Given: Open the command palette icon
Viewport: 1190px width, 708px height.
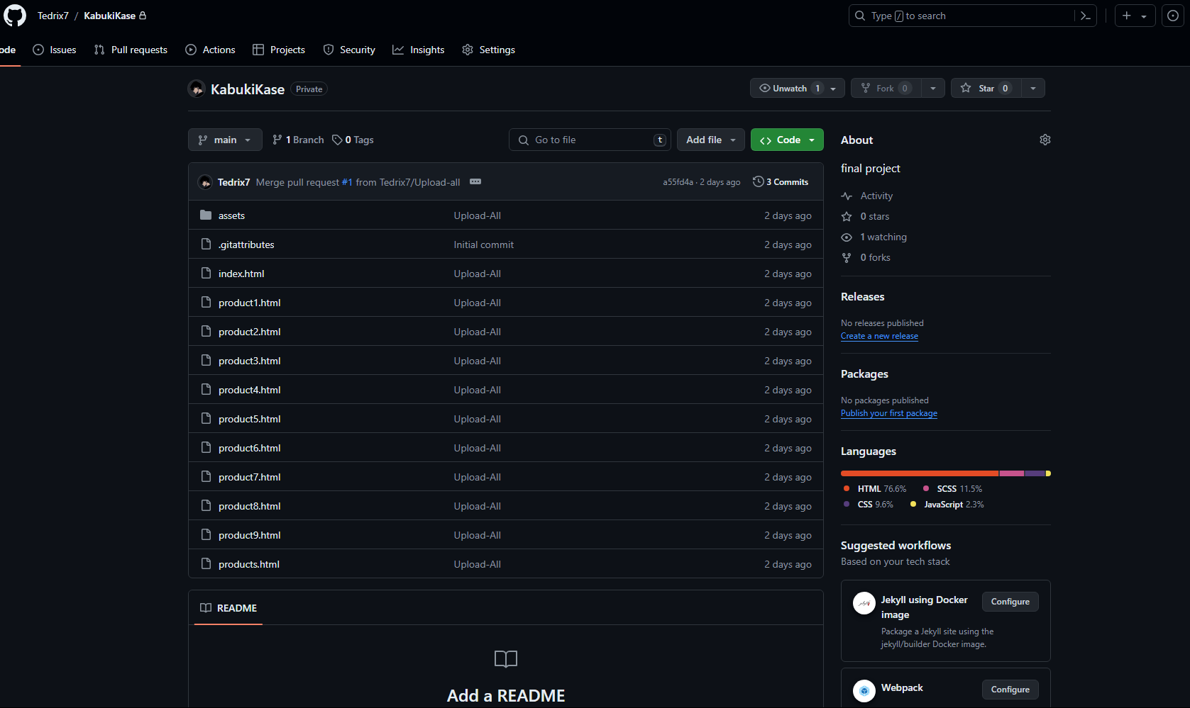Looking at the screenshot, I should (1085, 16).
